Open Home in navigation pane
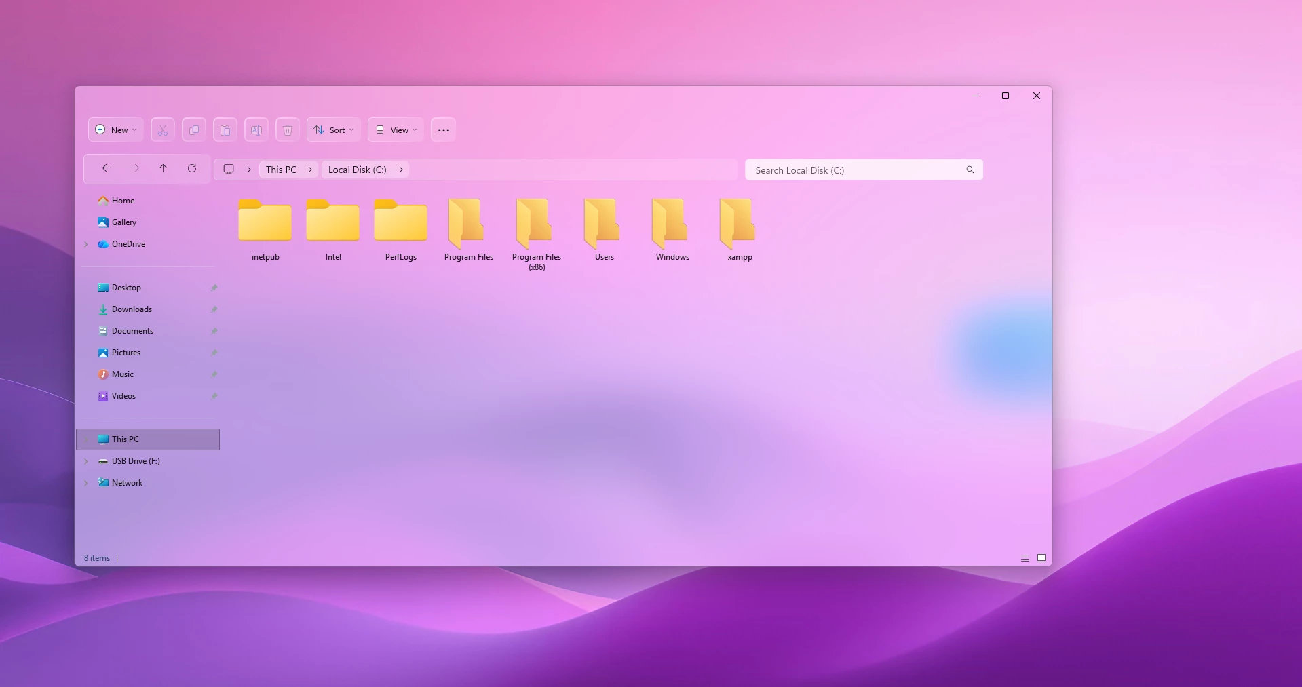 (x=123, y=201)
